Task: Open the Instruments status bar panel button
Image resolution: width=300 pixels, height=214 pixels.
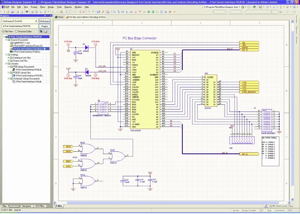Action: point(280,210)
